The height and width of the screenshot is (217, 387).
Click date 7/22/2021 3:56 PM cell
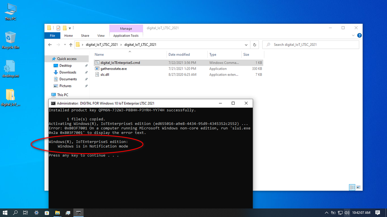tap(182, 63)
